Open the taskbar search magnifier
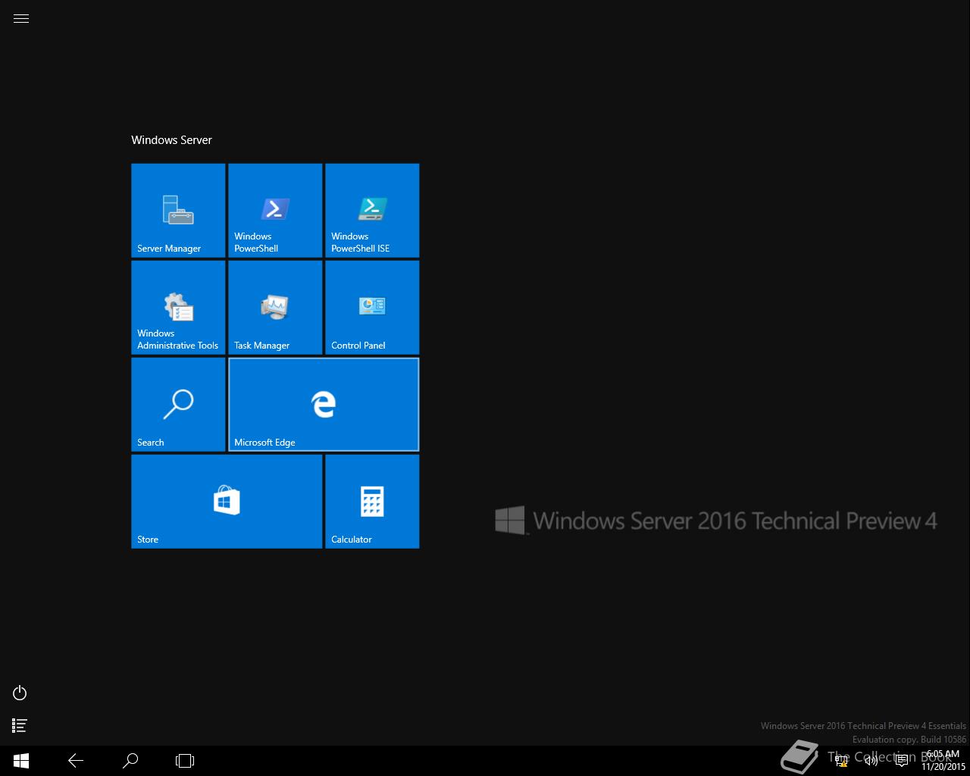 coord(130,761)
